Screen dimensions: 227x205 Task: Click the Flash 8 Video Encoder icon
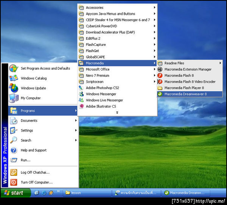click(160, 81)
